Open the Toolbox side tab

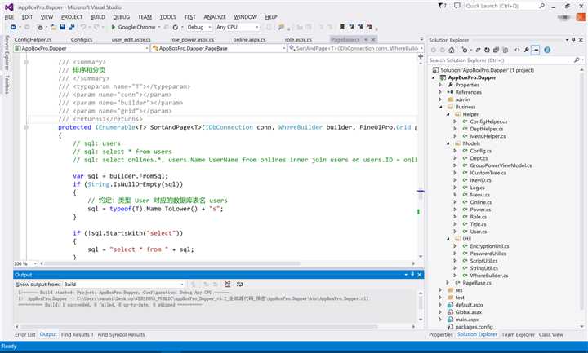(7, 85)
